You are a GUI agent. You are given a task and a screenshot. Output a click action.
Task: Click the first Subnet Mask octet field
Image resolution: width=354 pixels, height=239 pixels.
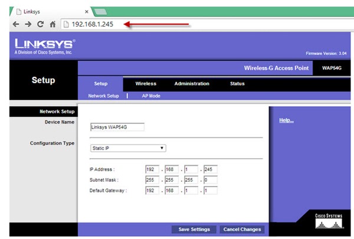point(152,180)
